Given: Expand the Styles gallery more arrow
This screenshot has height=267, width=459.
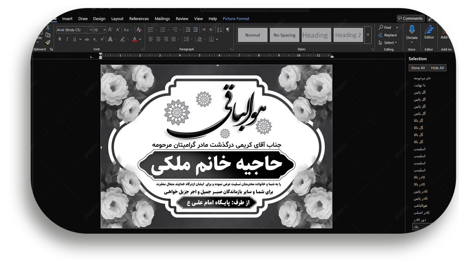Looking at the screenshot, I should 368,35.
